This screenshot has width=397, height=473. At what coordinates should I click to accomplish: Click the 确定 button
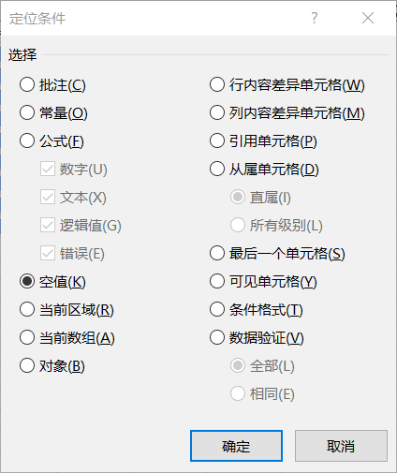click(x=236, y=446)
